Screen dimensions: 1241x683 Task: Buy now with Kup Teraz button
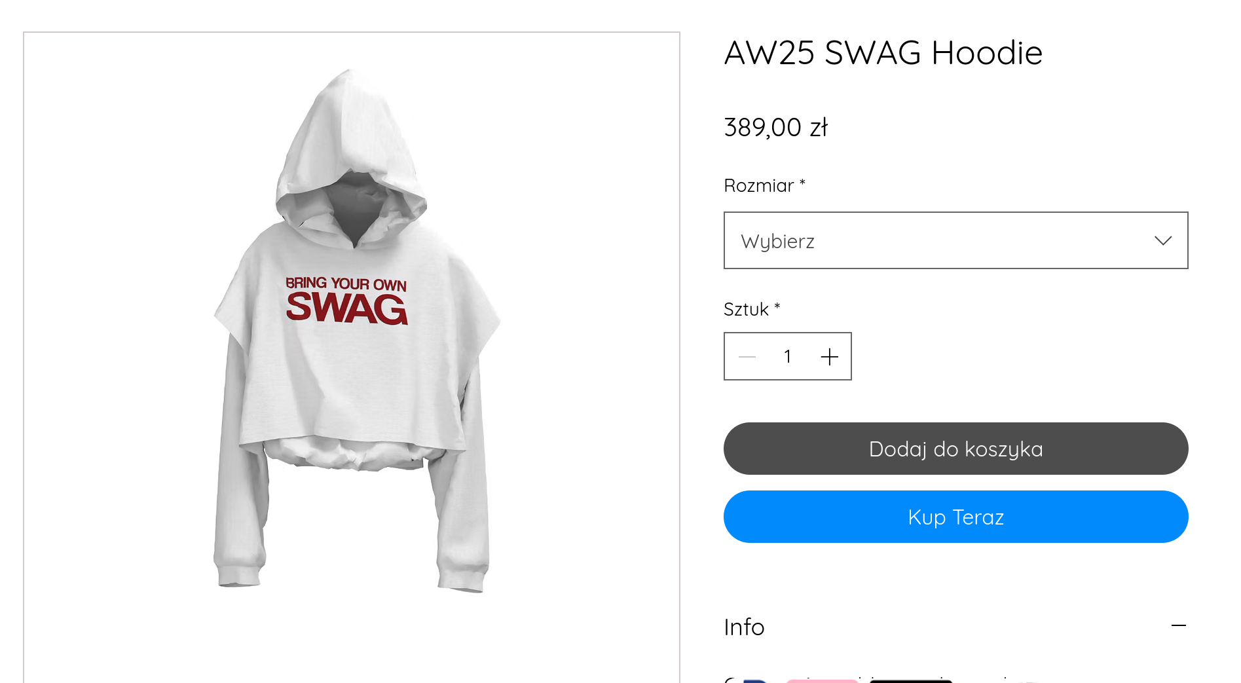[955, 517]
